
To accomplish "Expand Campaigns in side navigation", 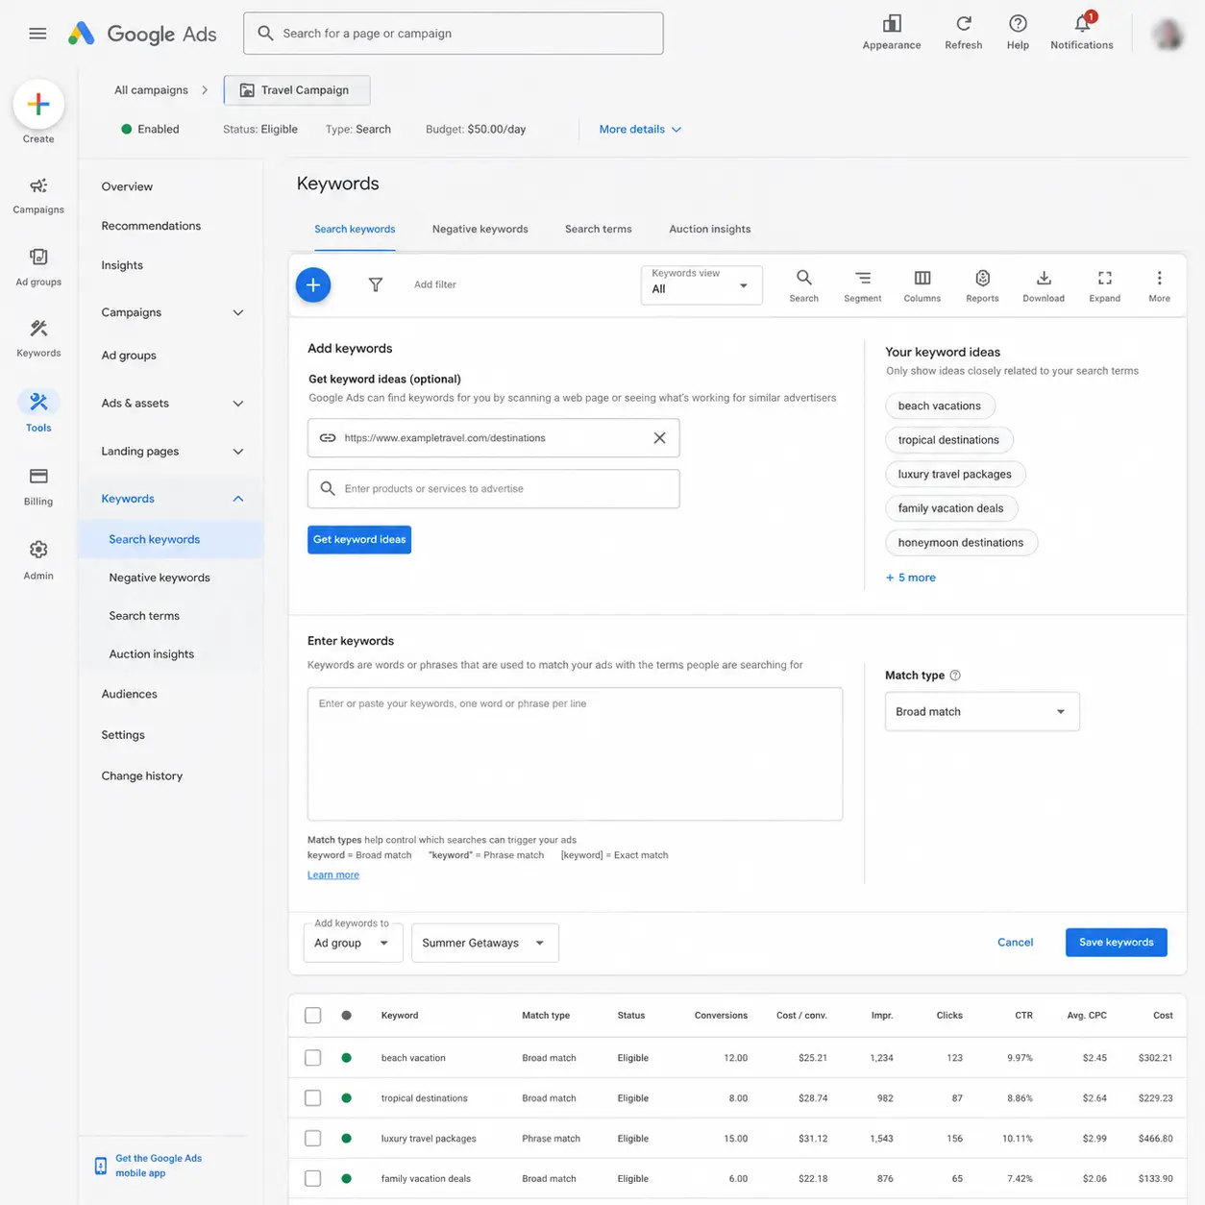I will pos(238,312).
